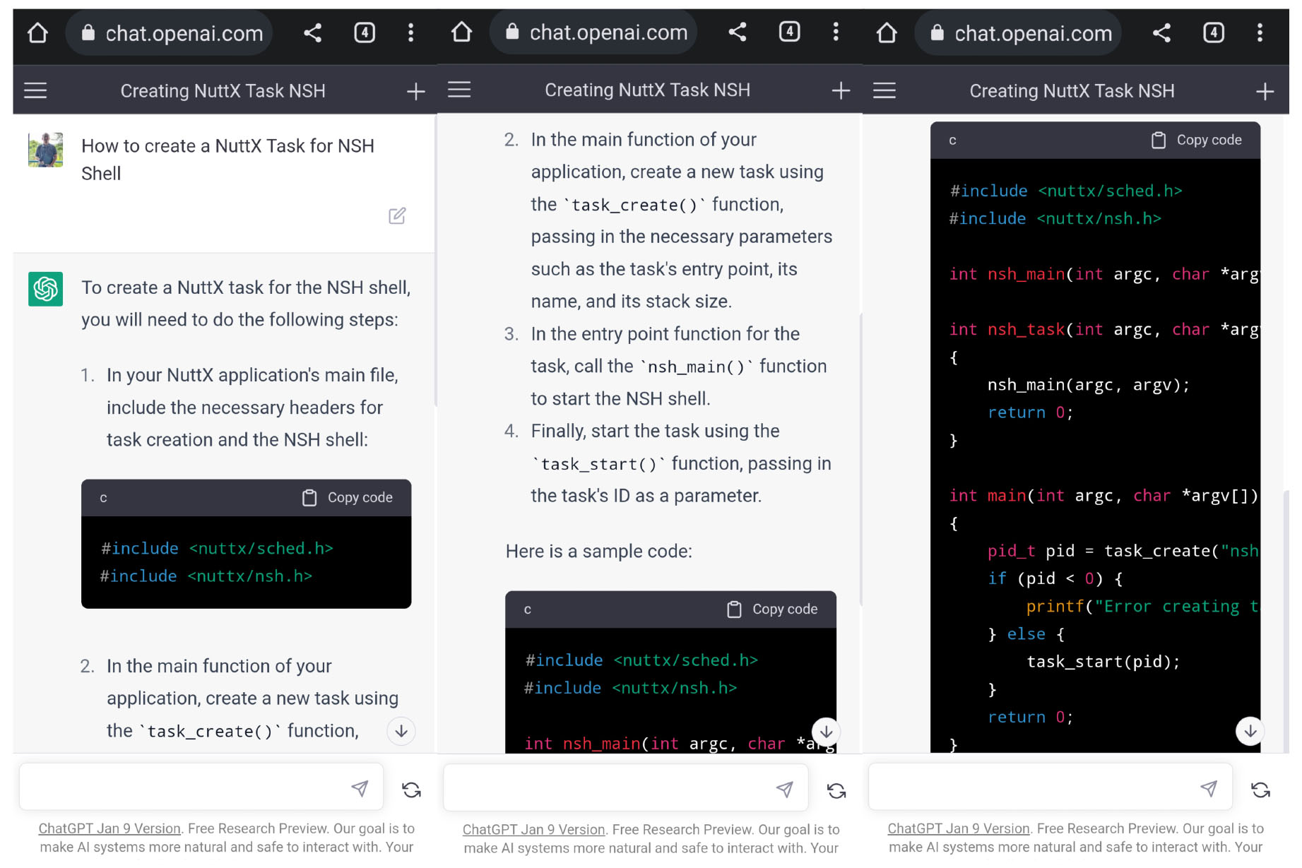The image size is (1302, 868).
Task: Click the regenerate response icon in the right panel
Action: [x=1261, y=790]
